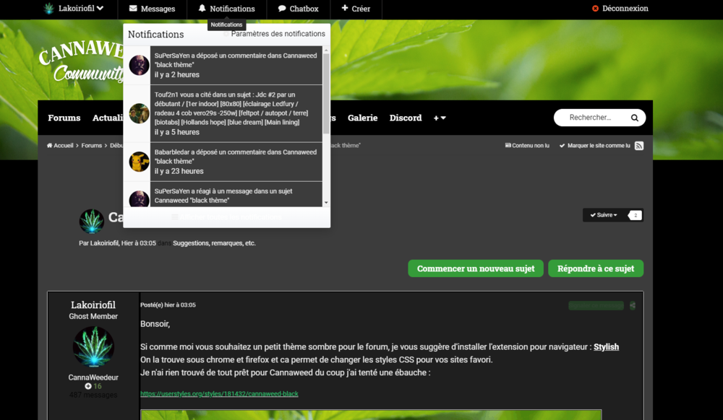Open SuPerSaYen comment notification from 2 hours ago
Screen dimensions: 723x420
(x=236, y=65)
